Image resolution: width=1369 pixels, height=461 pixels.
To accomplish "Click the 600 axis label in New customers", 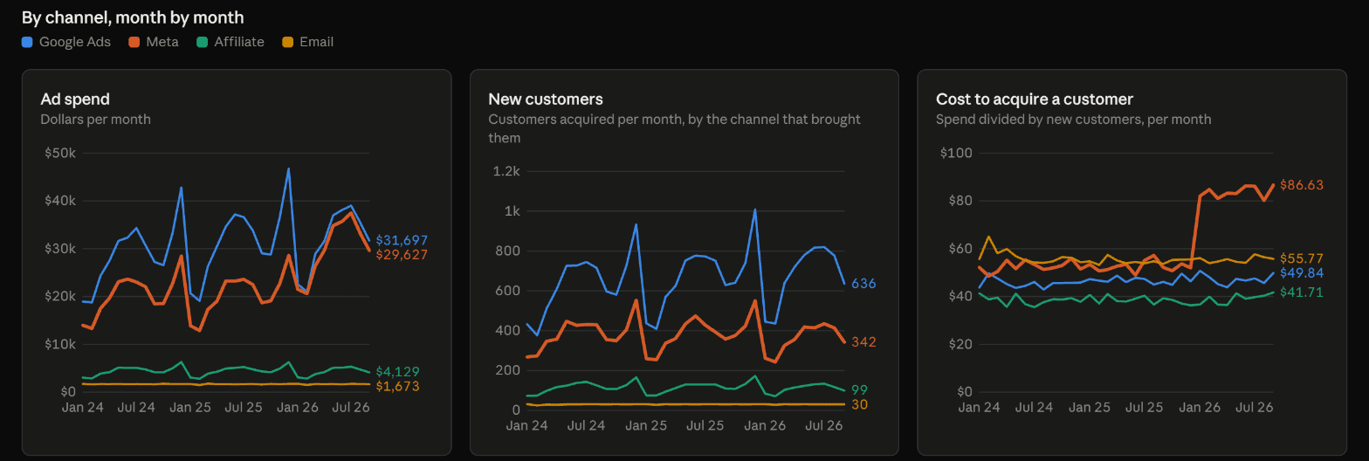I will [x=509, y=291].
